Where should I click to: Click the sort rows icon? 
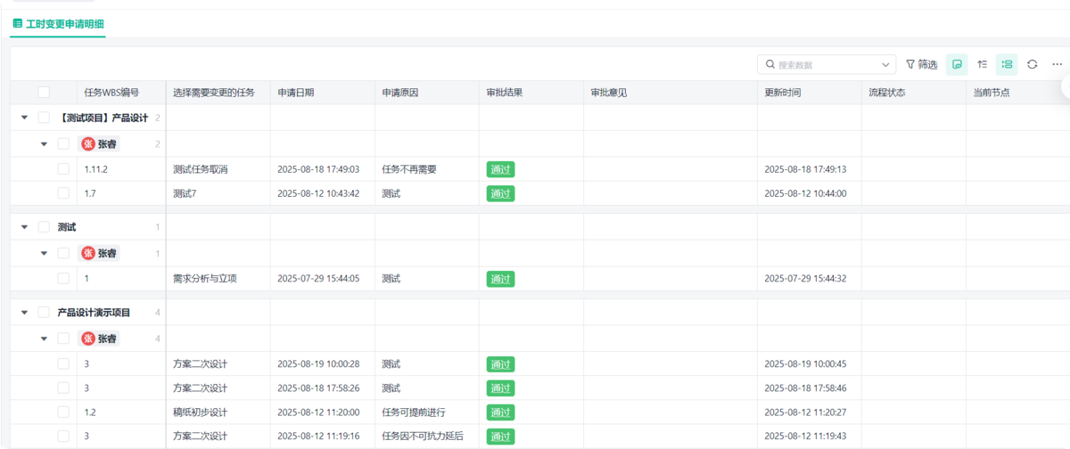(982, 64)
